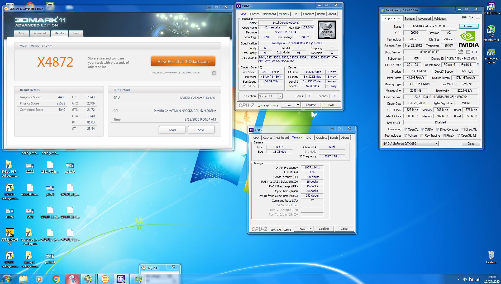The width and height of the screenshot is (501, 284).
Task: Open the EVBot_P37 desktop shortcut
Action: 10,169
